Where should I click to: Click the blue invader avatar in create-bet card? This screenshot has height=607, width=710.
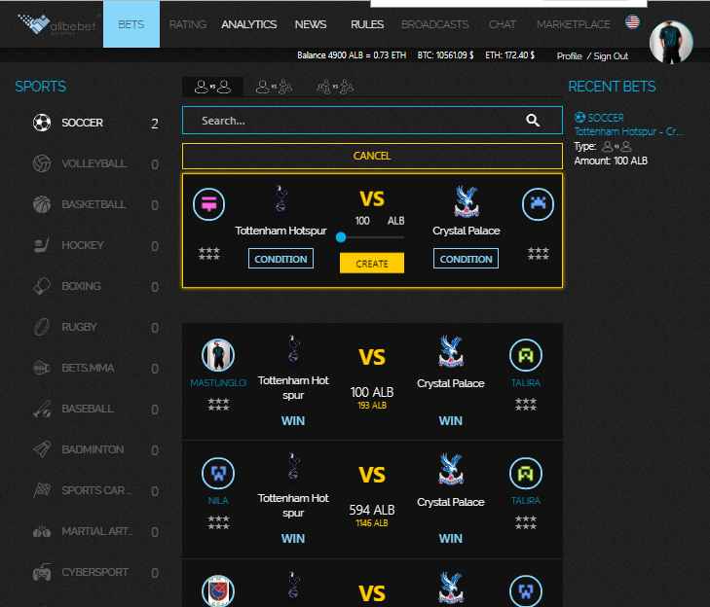(x=538, y=204)
